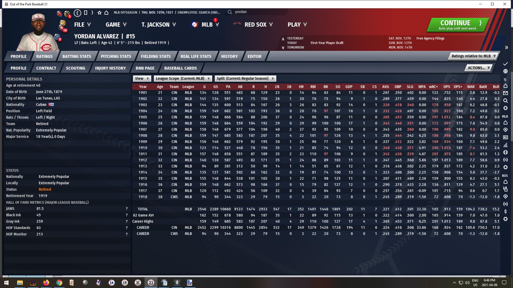Sort table by HR column header
Screen dimensions: 513x288
(301, 87)
